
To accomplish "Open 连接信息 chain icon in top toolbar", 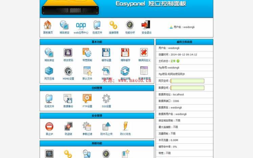I will (113, 25).
